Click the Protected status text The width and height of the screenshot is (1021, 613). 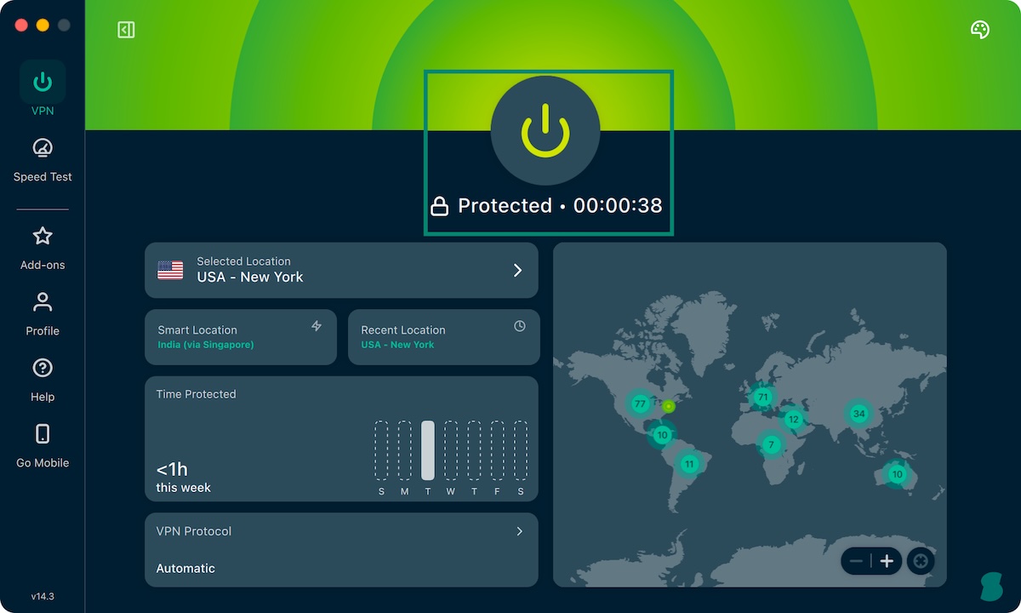pyautogui.click(x=505, y=206)
